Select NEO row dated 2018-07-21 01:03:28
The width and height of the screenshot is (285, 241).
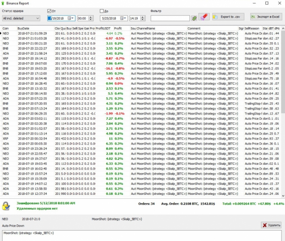[141, 39]
